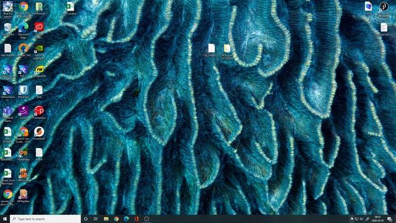Open Task View from the taskbar
Image resolution: width=396 pixels, height=223 pixels.
(96, 219)
